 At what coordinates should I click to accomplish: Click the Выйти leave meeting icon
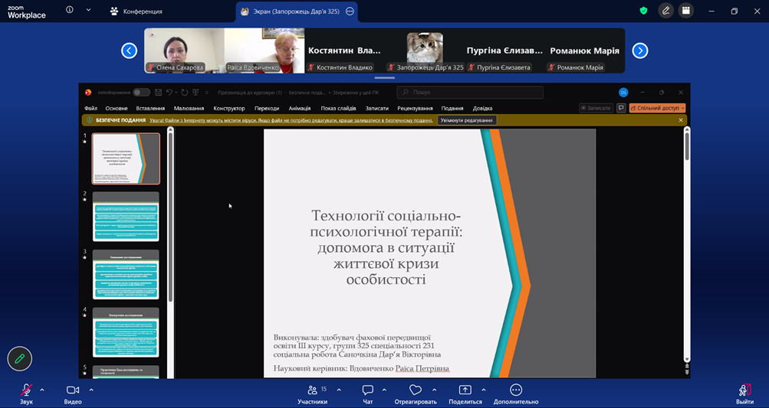[744, 391]
